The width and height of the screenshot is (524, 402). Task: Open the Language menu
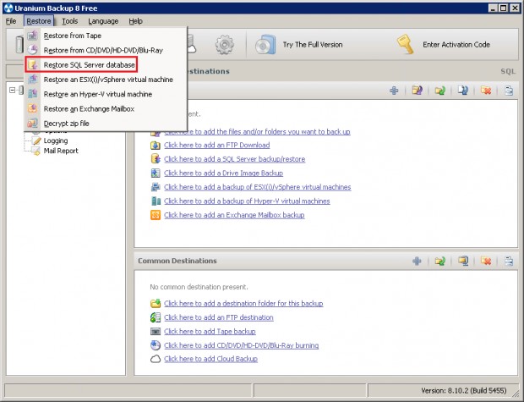pos(103,21)
